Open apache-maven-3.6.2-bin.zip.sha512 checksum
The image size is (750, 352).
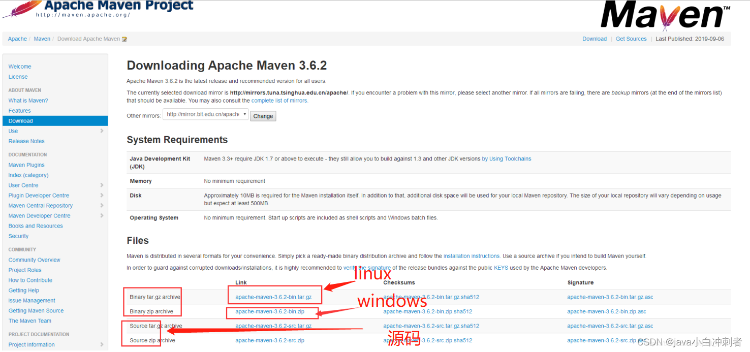(x=428, y=311)
